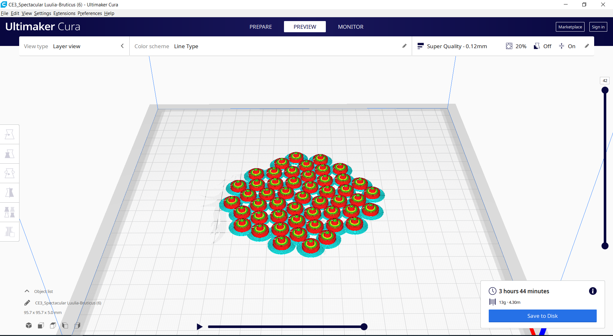Open the Line Type color scheme dropdown
The image size is (613, 336).
186,46
